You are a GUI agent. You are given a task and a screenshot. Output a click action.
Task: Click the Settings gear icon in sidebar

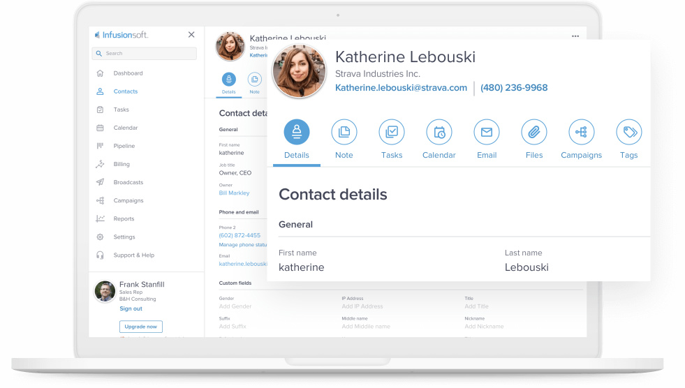pyautogui.click(x=100, y=237)
